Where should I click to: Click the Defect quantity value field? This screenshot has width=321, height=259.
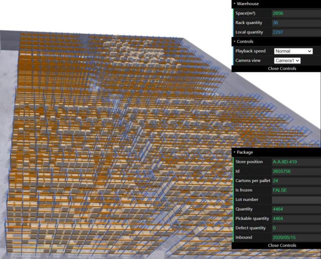(x=296, y=228)
